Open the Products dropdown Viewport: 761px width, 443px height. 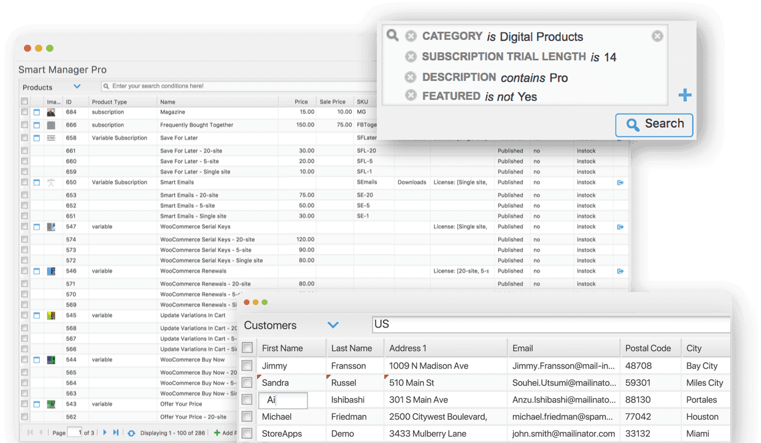tap(76, 87)
